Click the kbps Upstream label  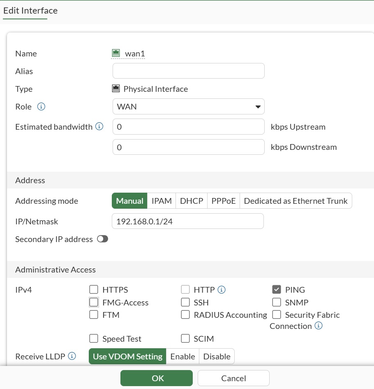298,127
